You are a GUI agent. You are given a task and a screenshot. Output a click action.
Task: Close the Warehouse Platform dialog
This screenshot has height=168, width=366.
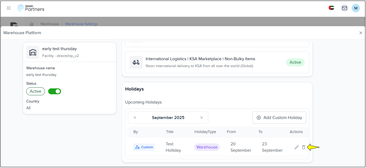(361, 33)
